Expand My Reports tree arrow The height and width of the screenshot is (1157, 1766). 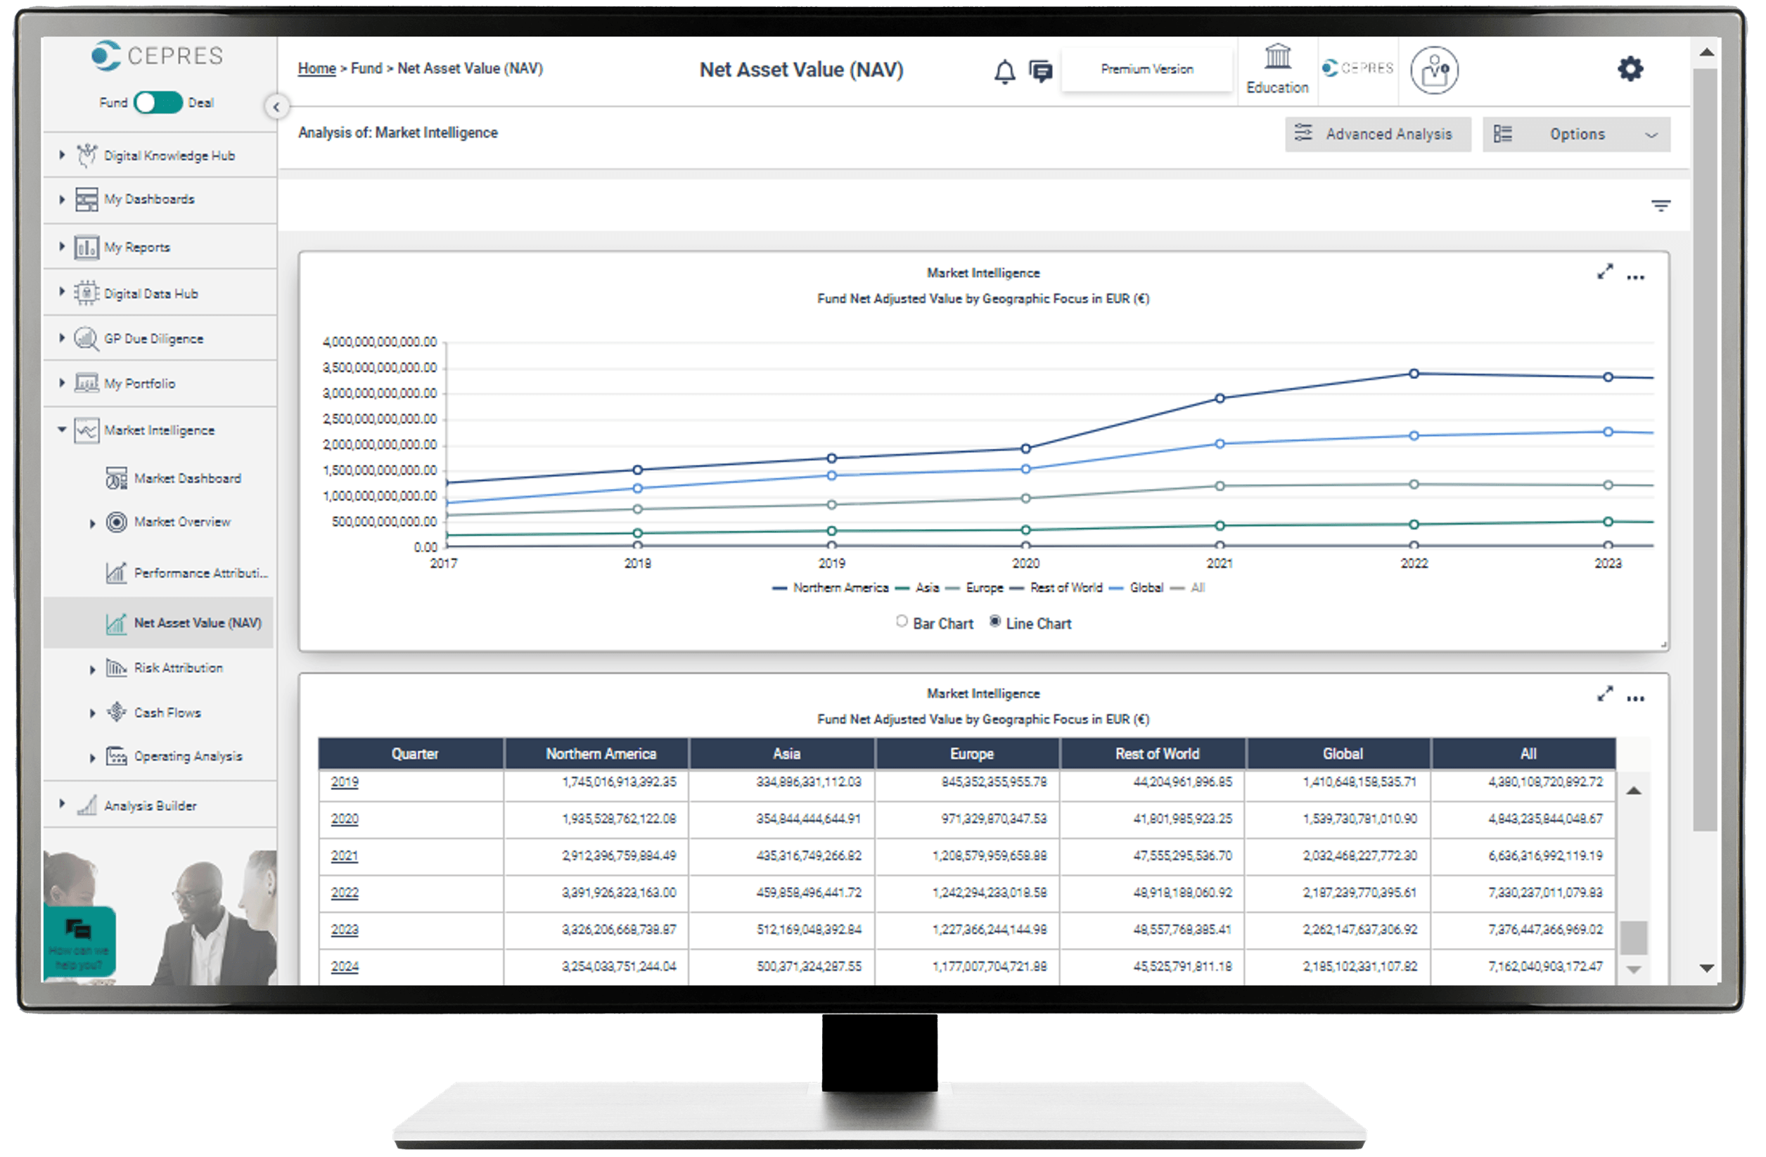click(63, 246)
